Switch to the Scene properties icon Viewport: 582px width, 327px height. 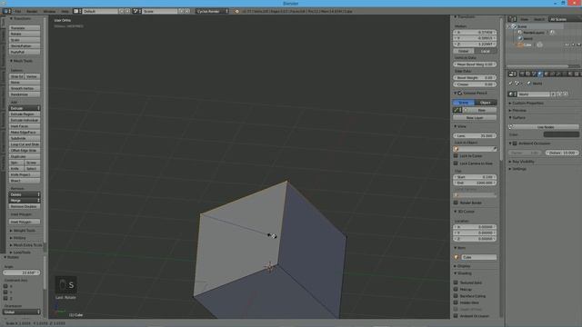534,74
